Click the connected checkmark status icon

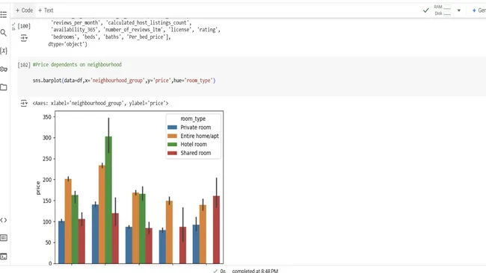[x=426, y=10]
